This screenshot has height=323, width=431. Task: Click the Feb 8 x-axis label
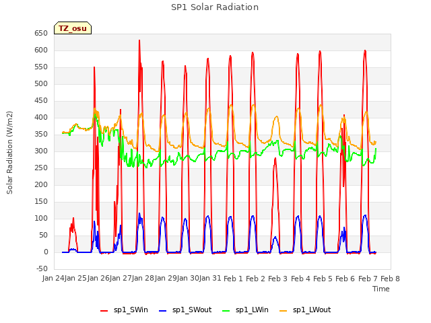click(x=390, y=279)
